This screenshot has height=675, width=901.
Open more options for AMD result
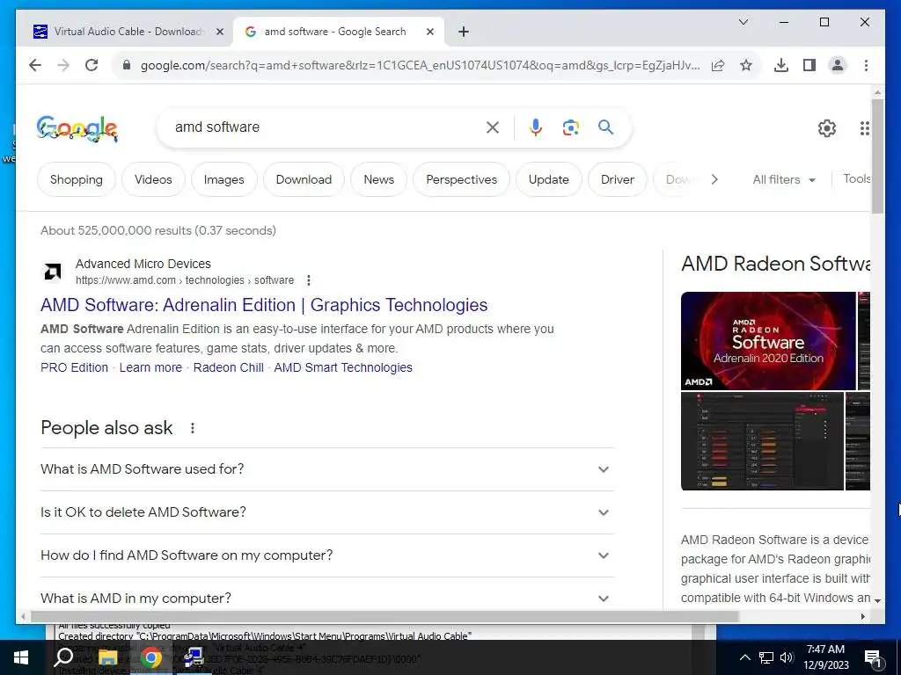pos(309,280)
